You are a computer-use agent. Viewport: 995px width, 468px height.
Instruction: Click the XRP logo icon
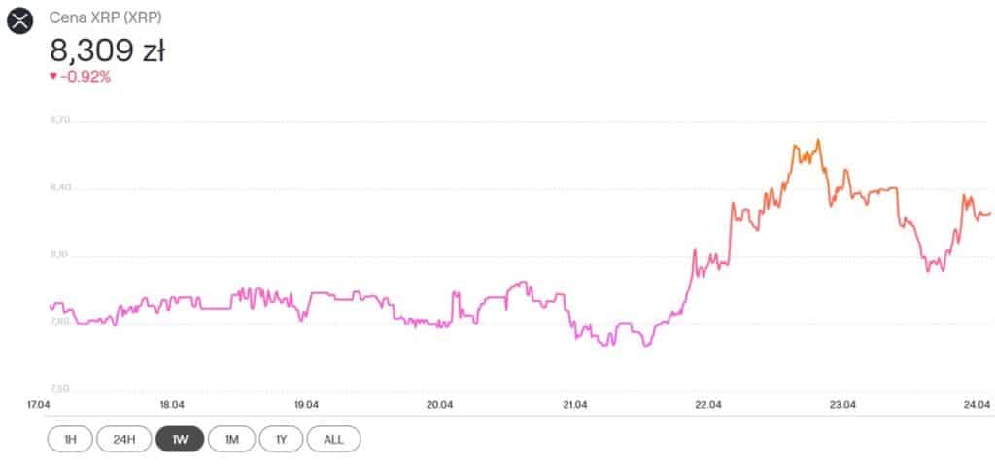[20, 20]
